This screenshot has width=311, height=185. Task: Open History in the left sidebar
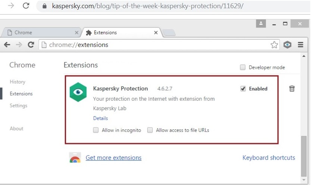coord(18,82)
